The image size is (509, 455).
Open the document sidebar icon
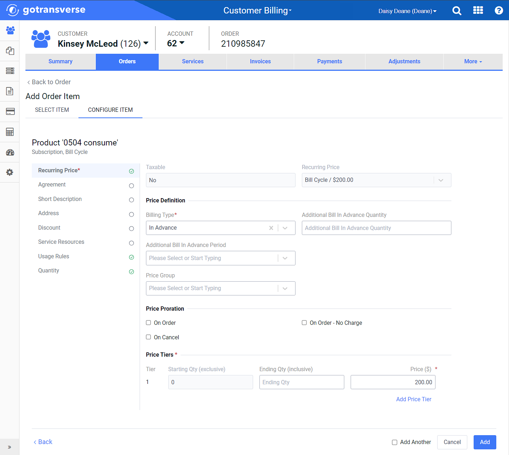[x=10, y=91]
